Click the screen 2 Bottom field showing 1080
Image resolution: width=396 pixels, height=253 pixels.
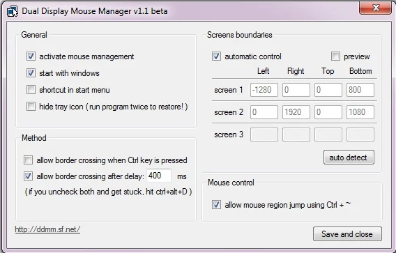(x=360, y=112)
